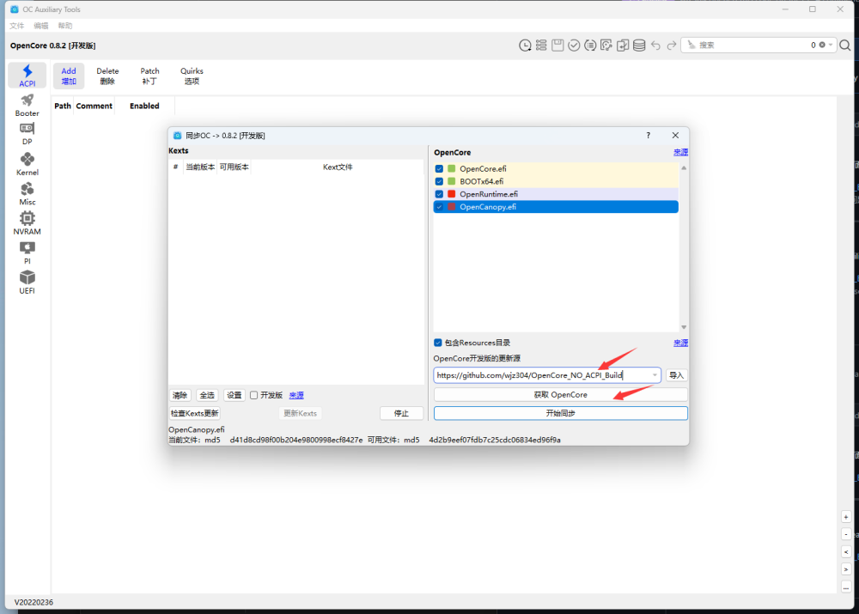Image resolution: width=859 pixels, height=614 pixels.
Task: Close the sync OC dialog
Action: 675,136
